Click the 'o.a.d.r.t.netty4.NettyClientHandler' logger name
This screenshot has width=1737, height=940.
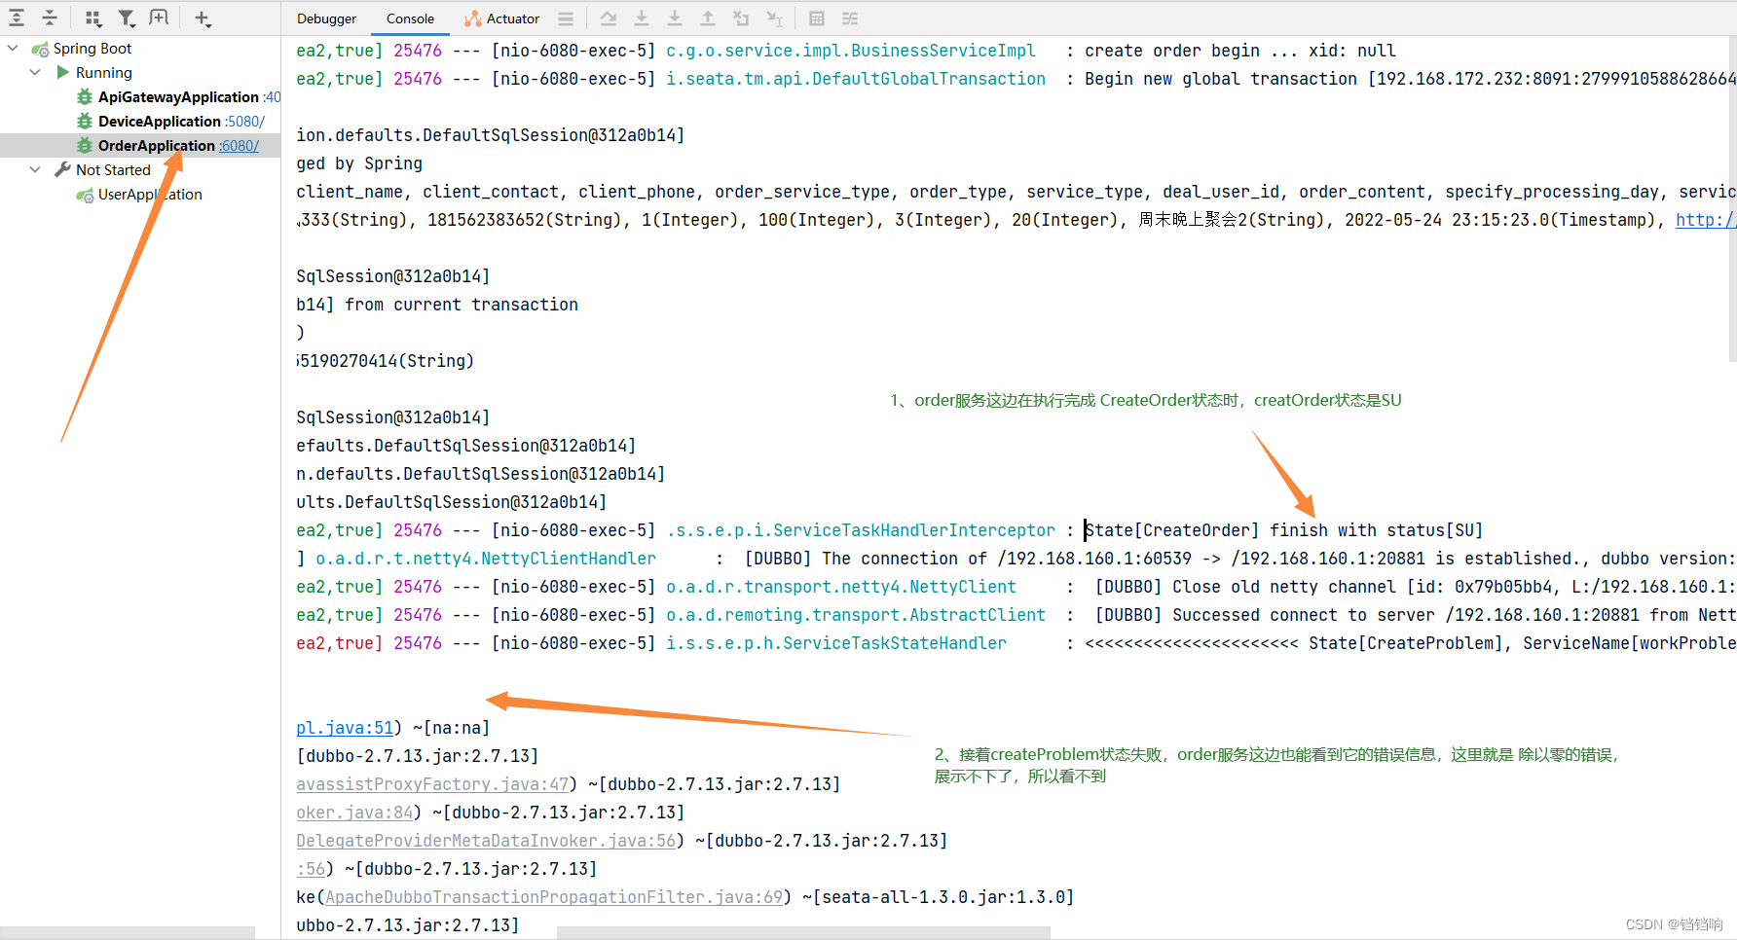[485, 559]
